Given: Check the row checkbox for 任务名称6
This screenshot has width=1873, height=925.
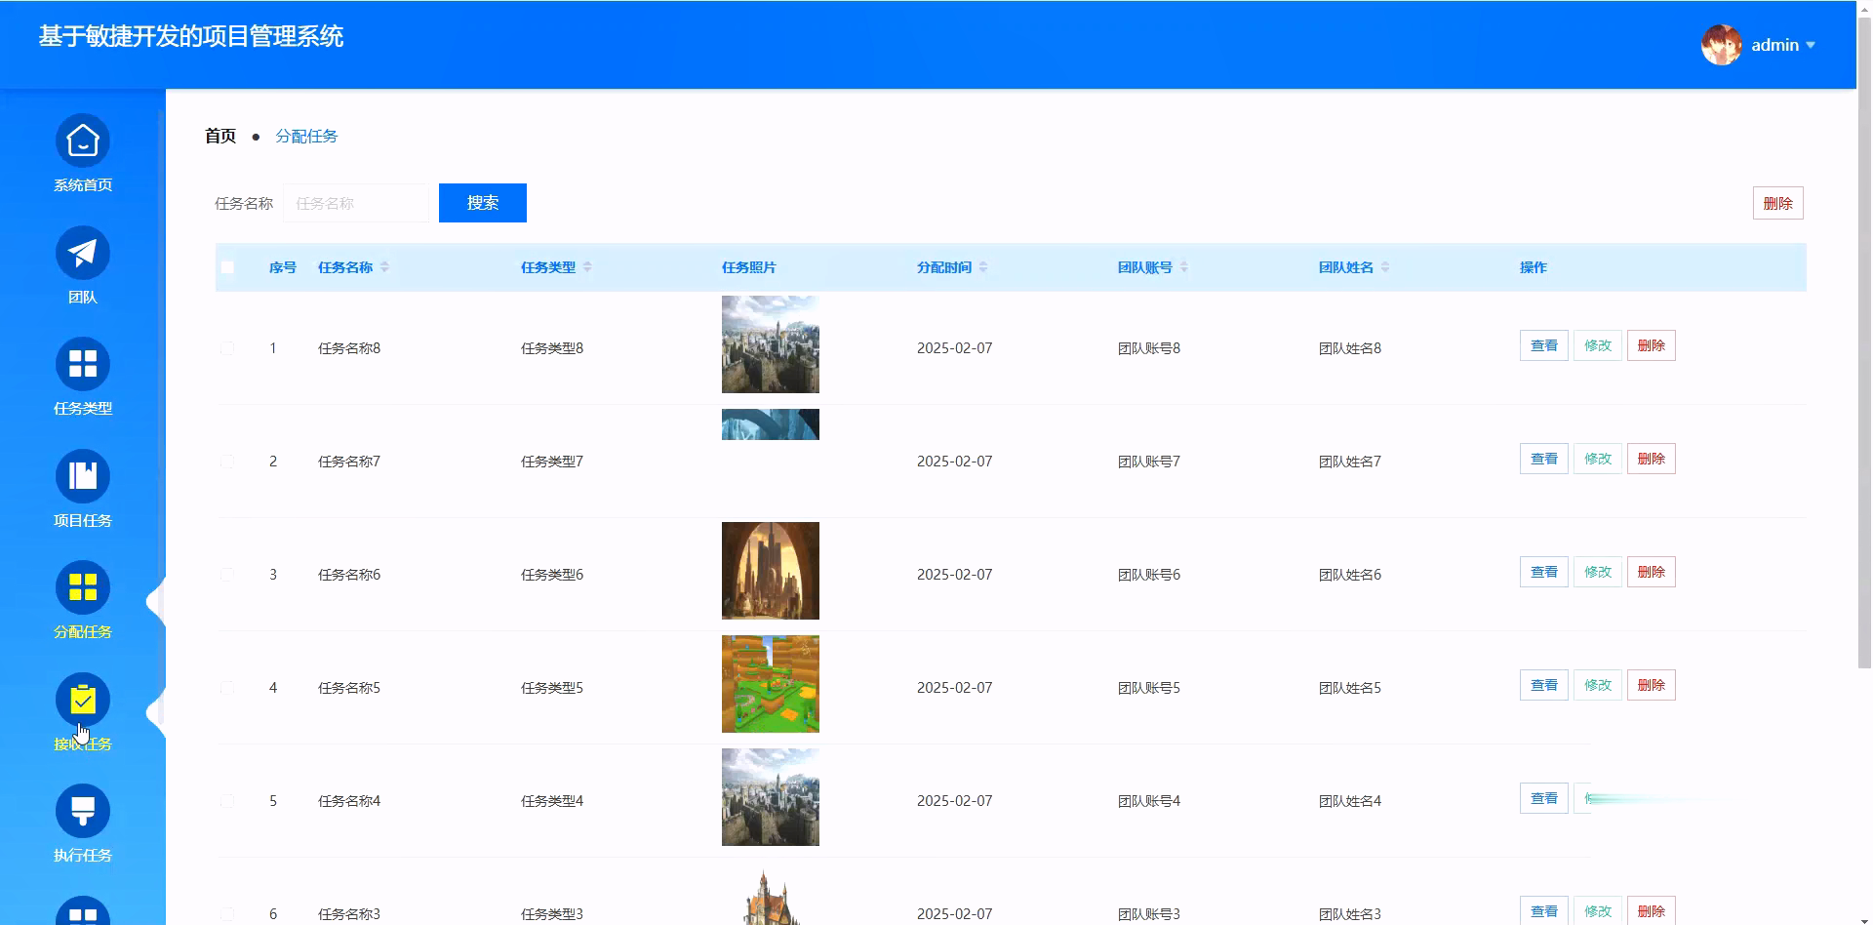Looking at the screenshot, I should tap(227, 575).
